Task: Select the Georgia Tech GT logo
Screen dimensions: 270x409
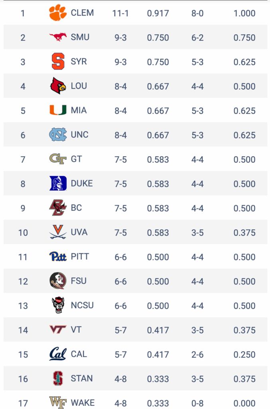Action: click(x=58, y=159)
